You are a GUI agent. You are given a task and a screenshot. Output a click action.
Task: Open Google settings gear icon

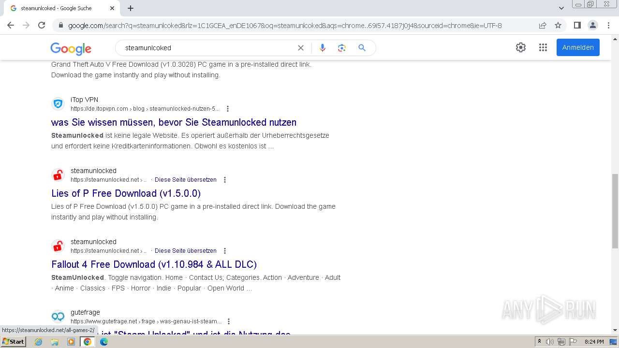[521, 47]
